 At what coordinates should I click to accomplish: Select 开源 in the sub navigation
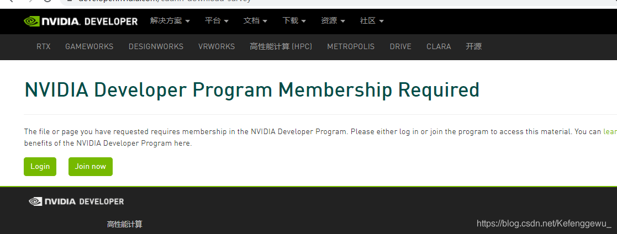(474, 46)
